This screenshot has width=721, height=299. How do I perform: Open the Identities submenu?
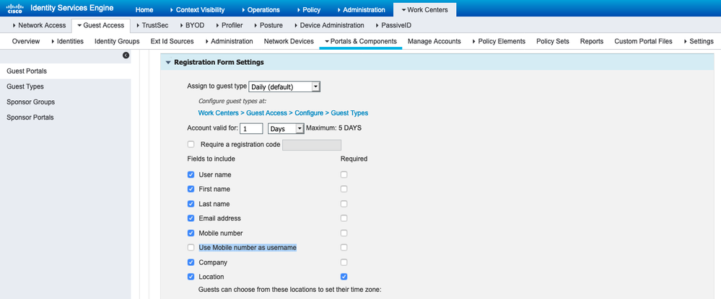[67, 41]
